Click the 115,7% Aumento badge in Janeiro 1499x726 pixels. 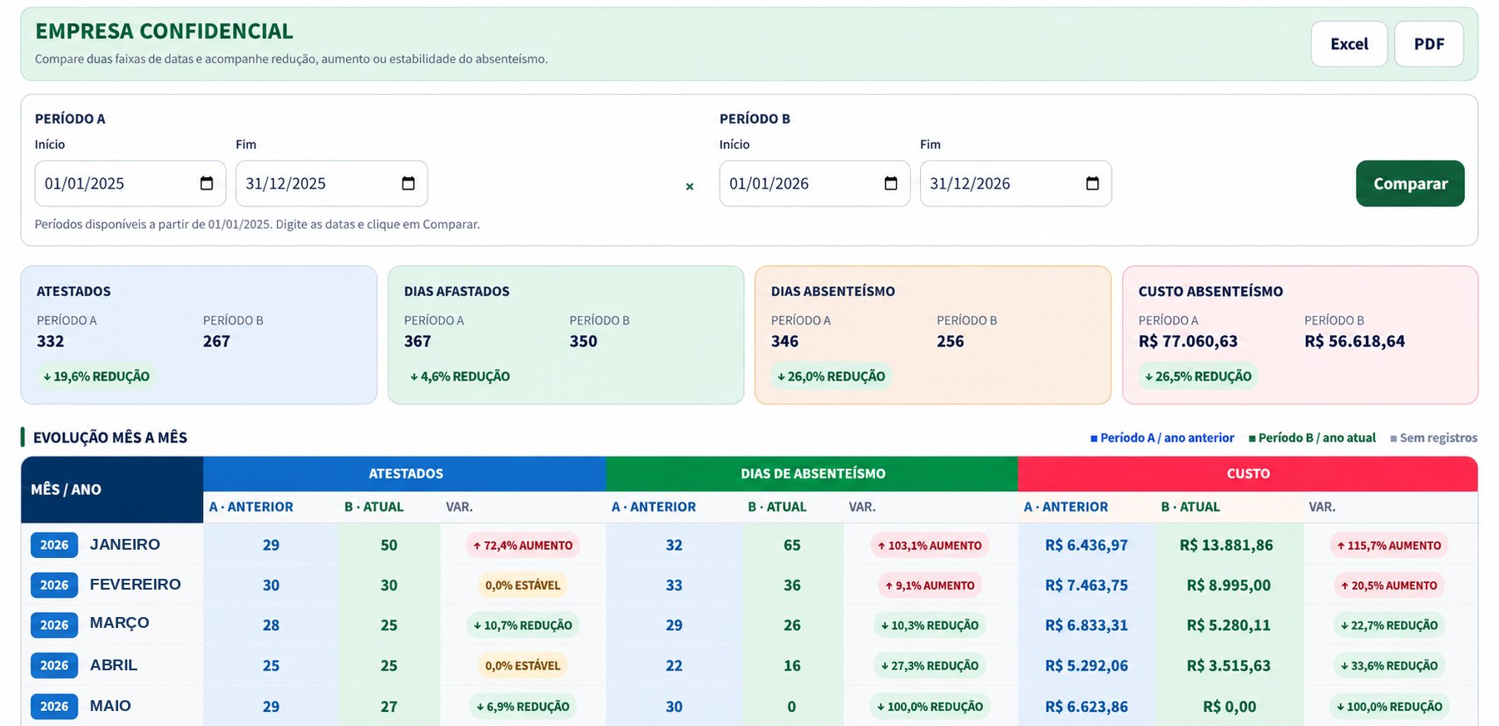point(1388,546)
